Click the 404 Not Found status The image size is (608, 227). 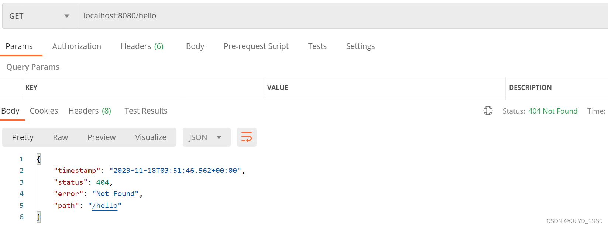553,111
